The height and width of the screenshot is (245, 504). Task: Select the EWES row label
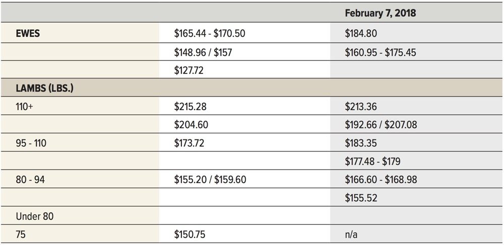(28, 33)
